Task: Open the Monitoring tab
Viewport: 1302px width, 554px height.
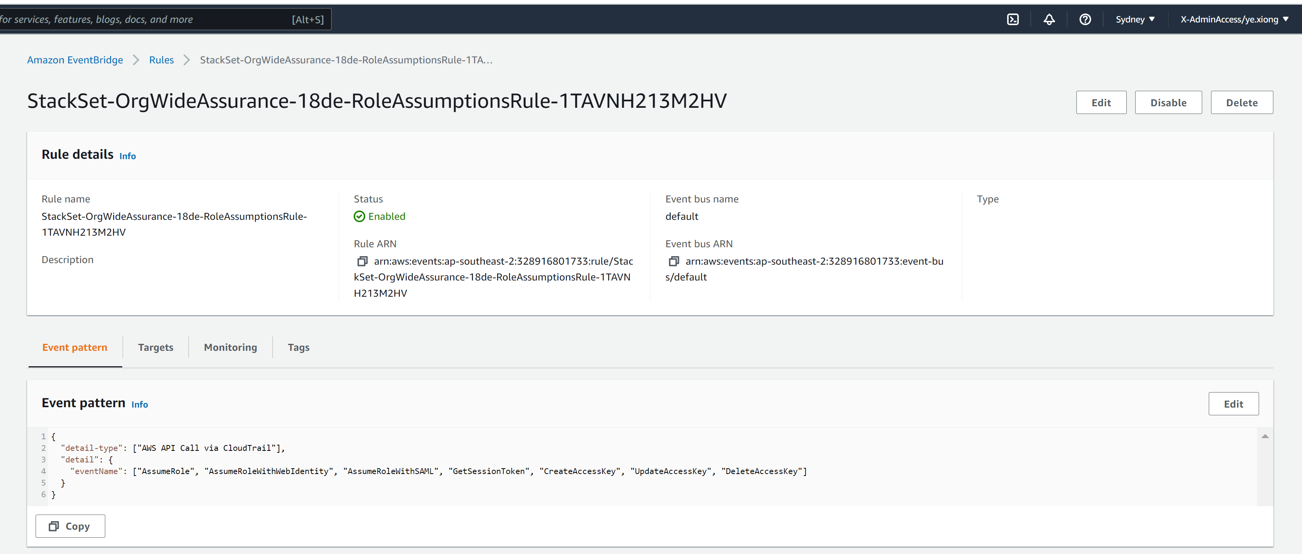Action: (x=230, y=347)
